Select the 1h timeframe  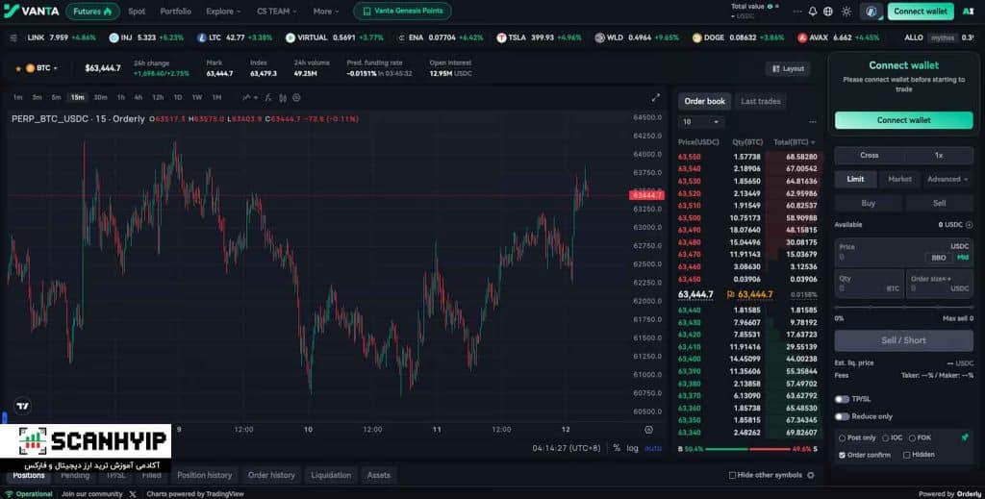click(120, 97)
